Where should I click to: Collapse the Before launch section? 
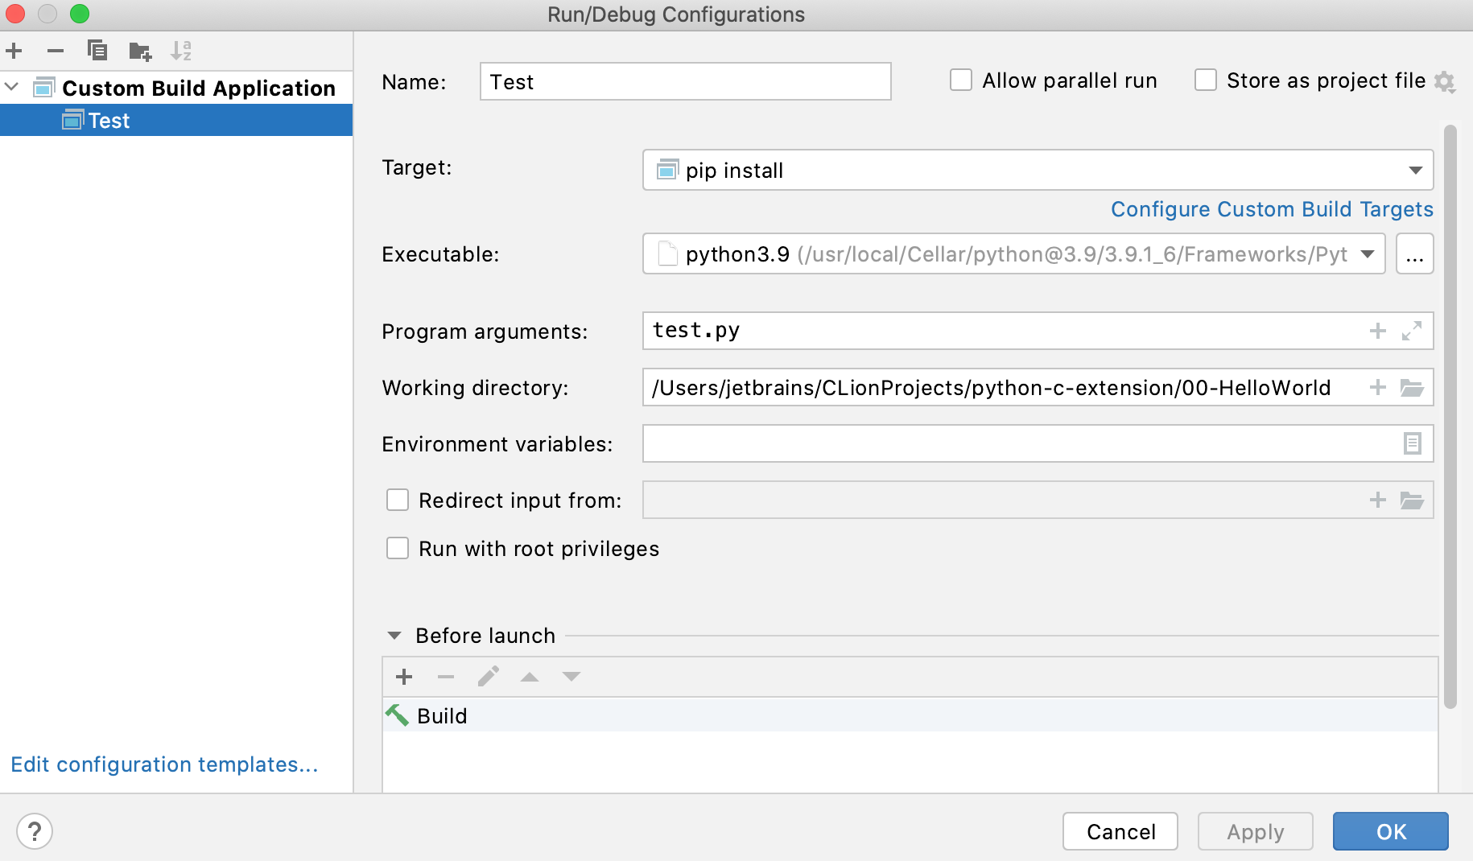394,635
